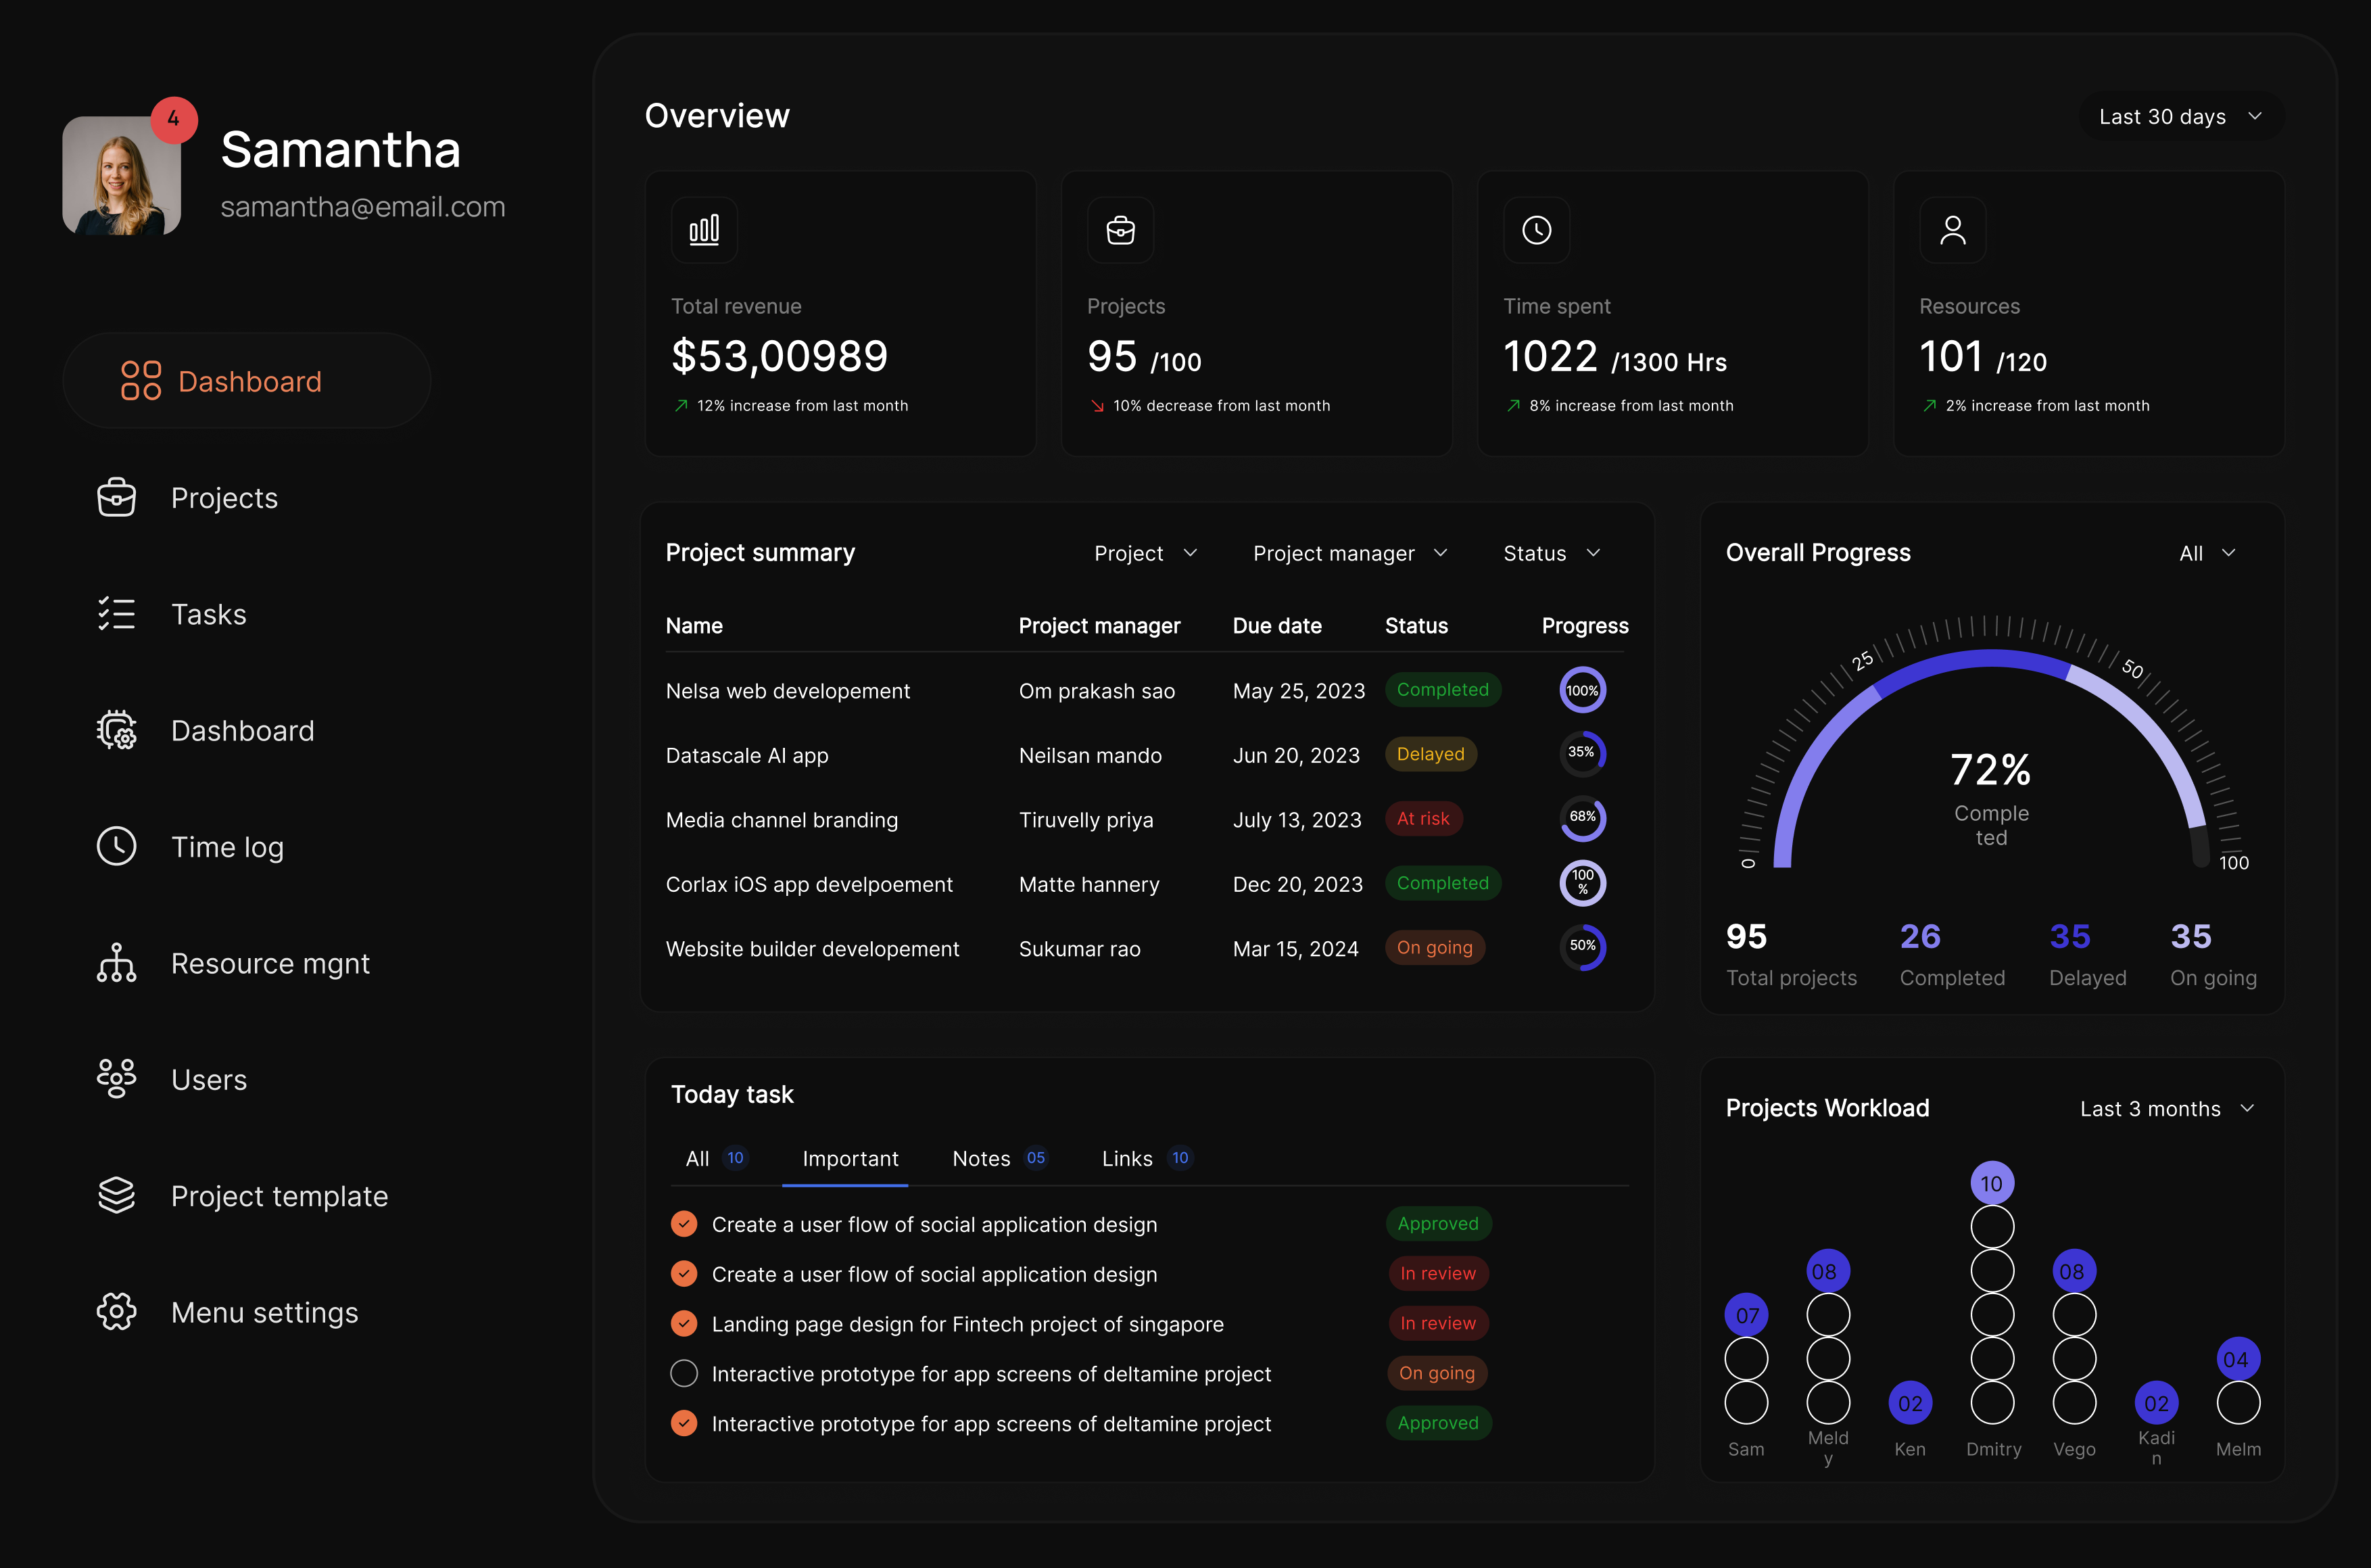Open Menu settings gear icon

pyautogui.click(x=117, y=1312)
